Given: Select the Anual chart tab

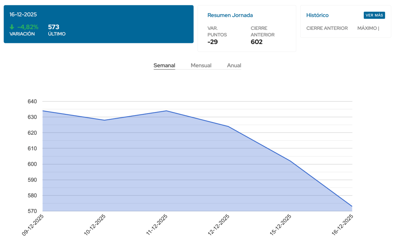Looking at the screenshot, I should click(234, 65).
